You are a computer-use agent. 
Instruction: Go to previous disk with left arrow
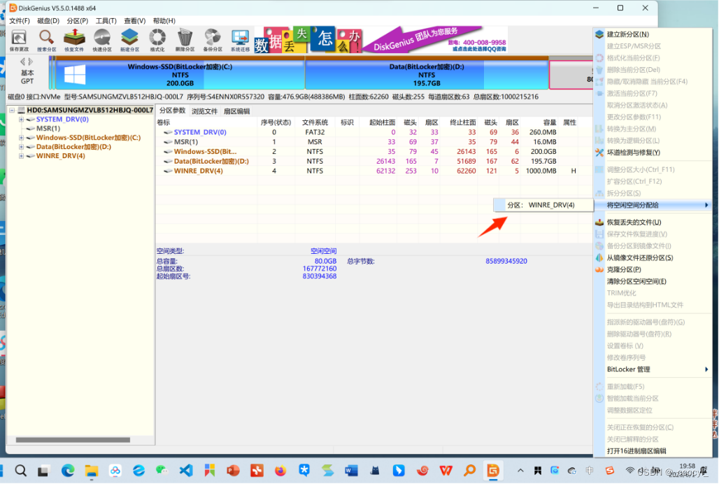point(22,62)
